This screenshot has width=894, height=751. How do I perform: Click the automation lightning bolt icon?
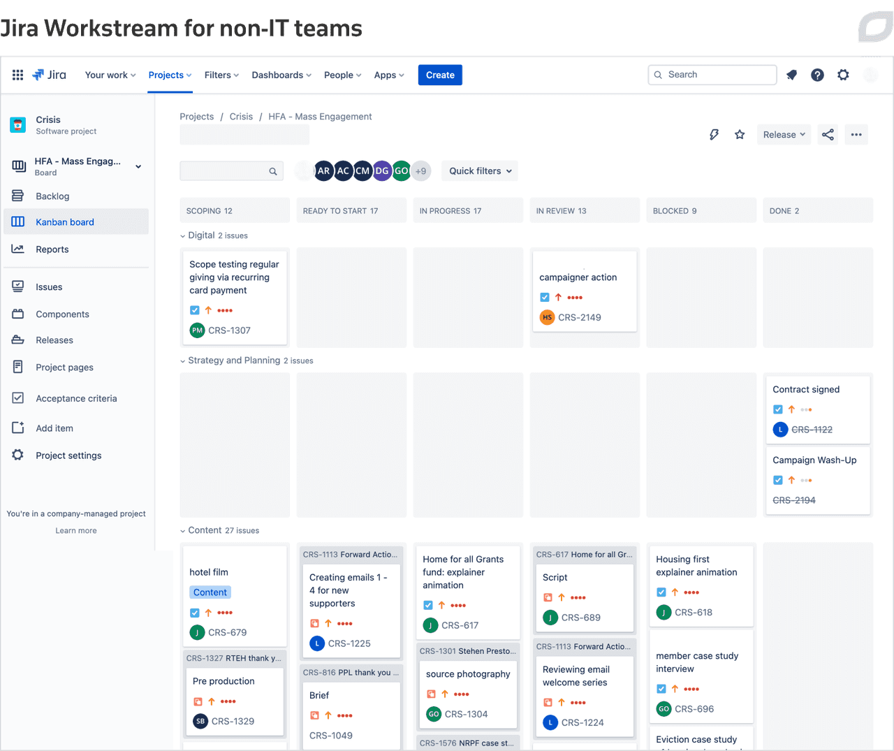pos(714,135)
